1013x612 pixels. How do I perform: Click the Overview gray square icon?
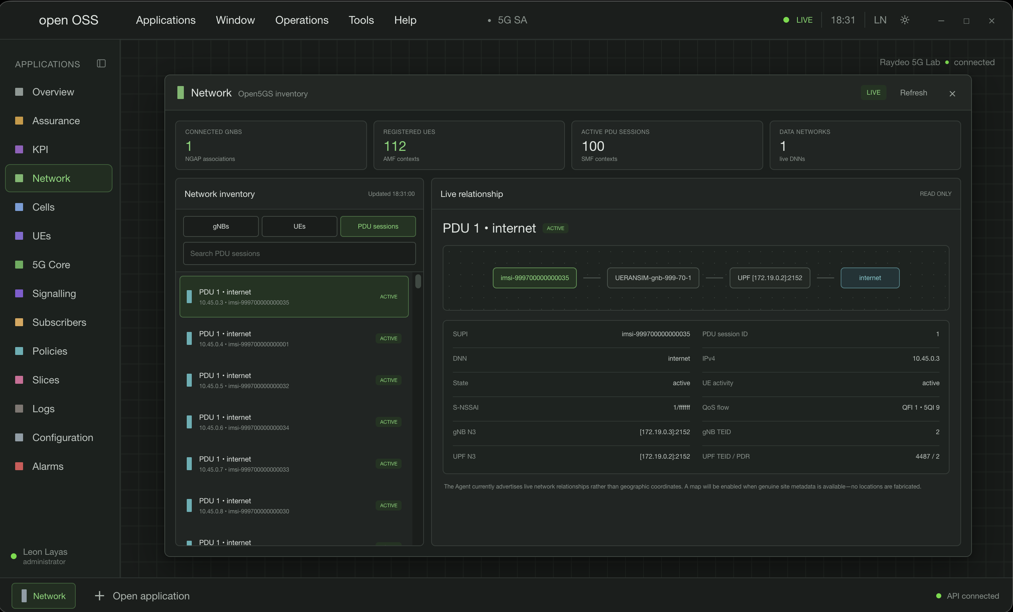coord(19,91)
